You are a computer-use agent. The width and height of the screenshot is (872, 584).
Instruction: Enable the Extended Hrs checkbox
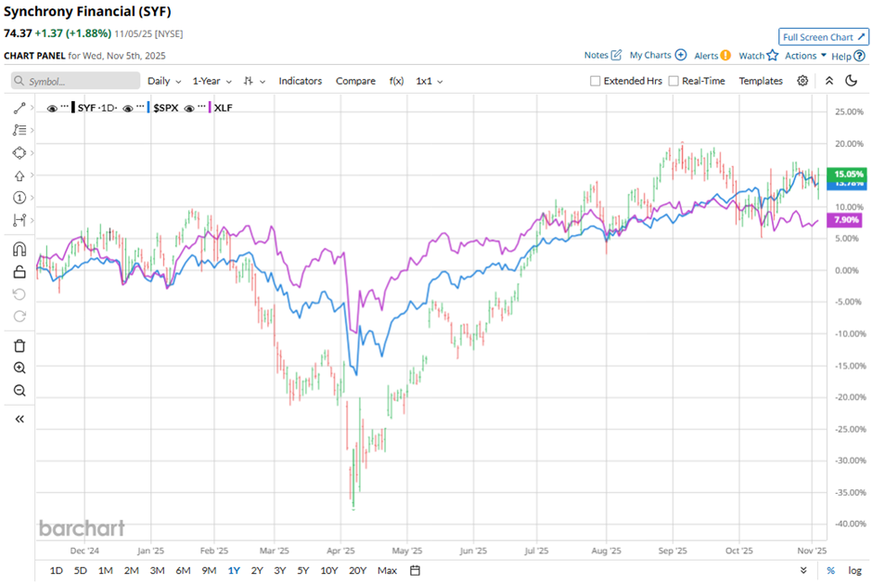pyautogui.click(x=596, y=81)
